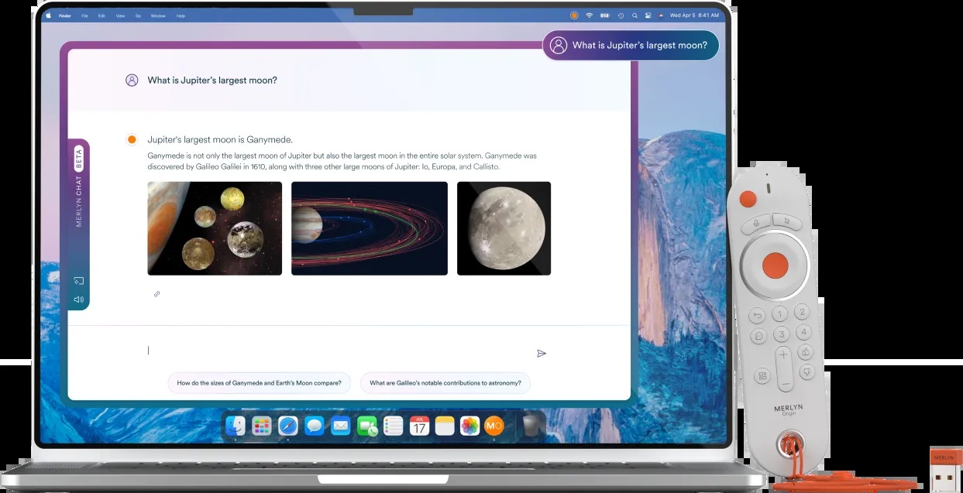Open Launchpad from the dock
Image resolution: width=963 pixels, height=493 pixels.
(x=262, y=425)
